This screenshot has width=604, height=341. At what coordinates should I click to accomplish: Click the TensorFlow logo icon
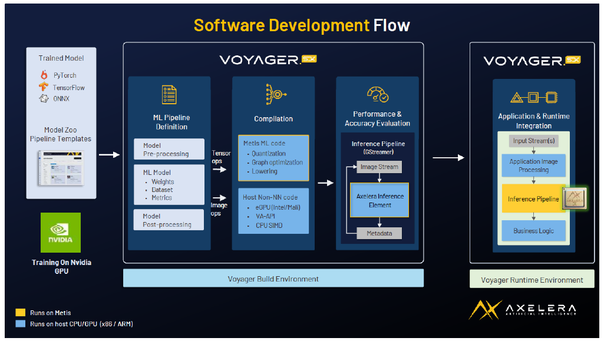point(44,87)
